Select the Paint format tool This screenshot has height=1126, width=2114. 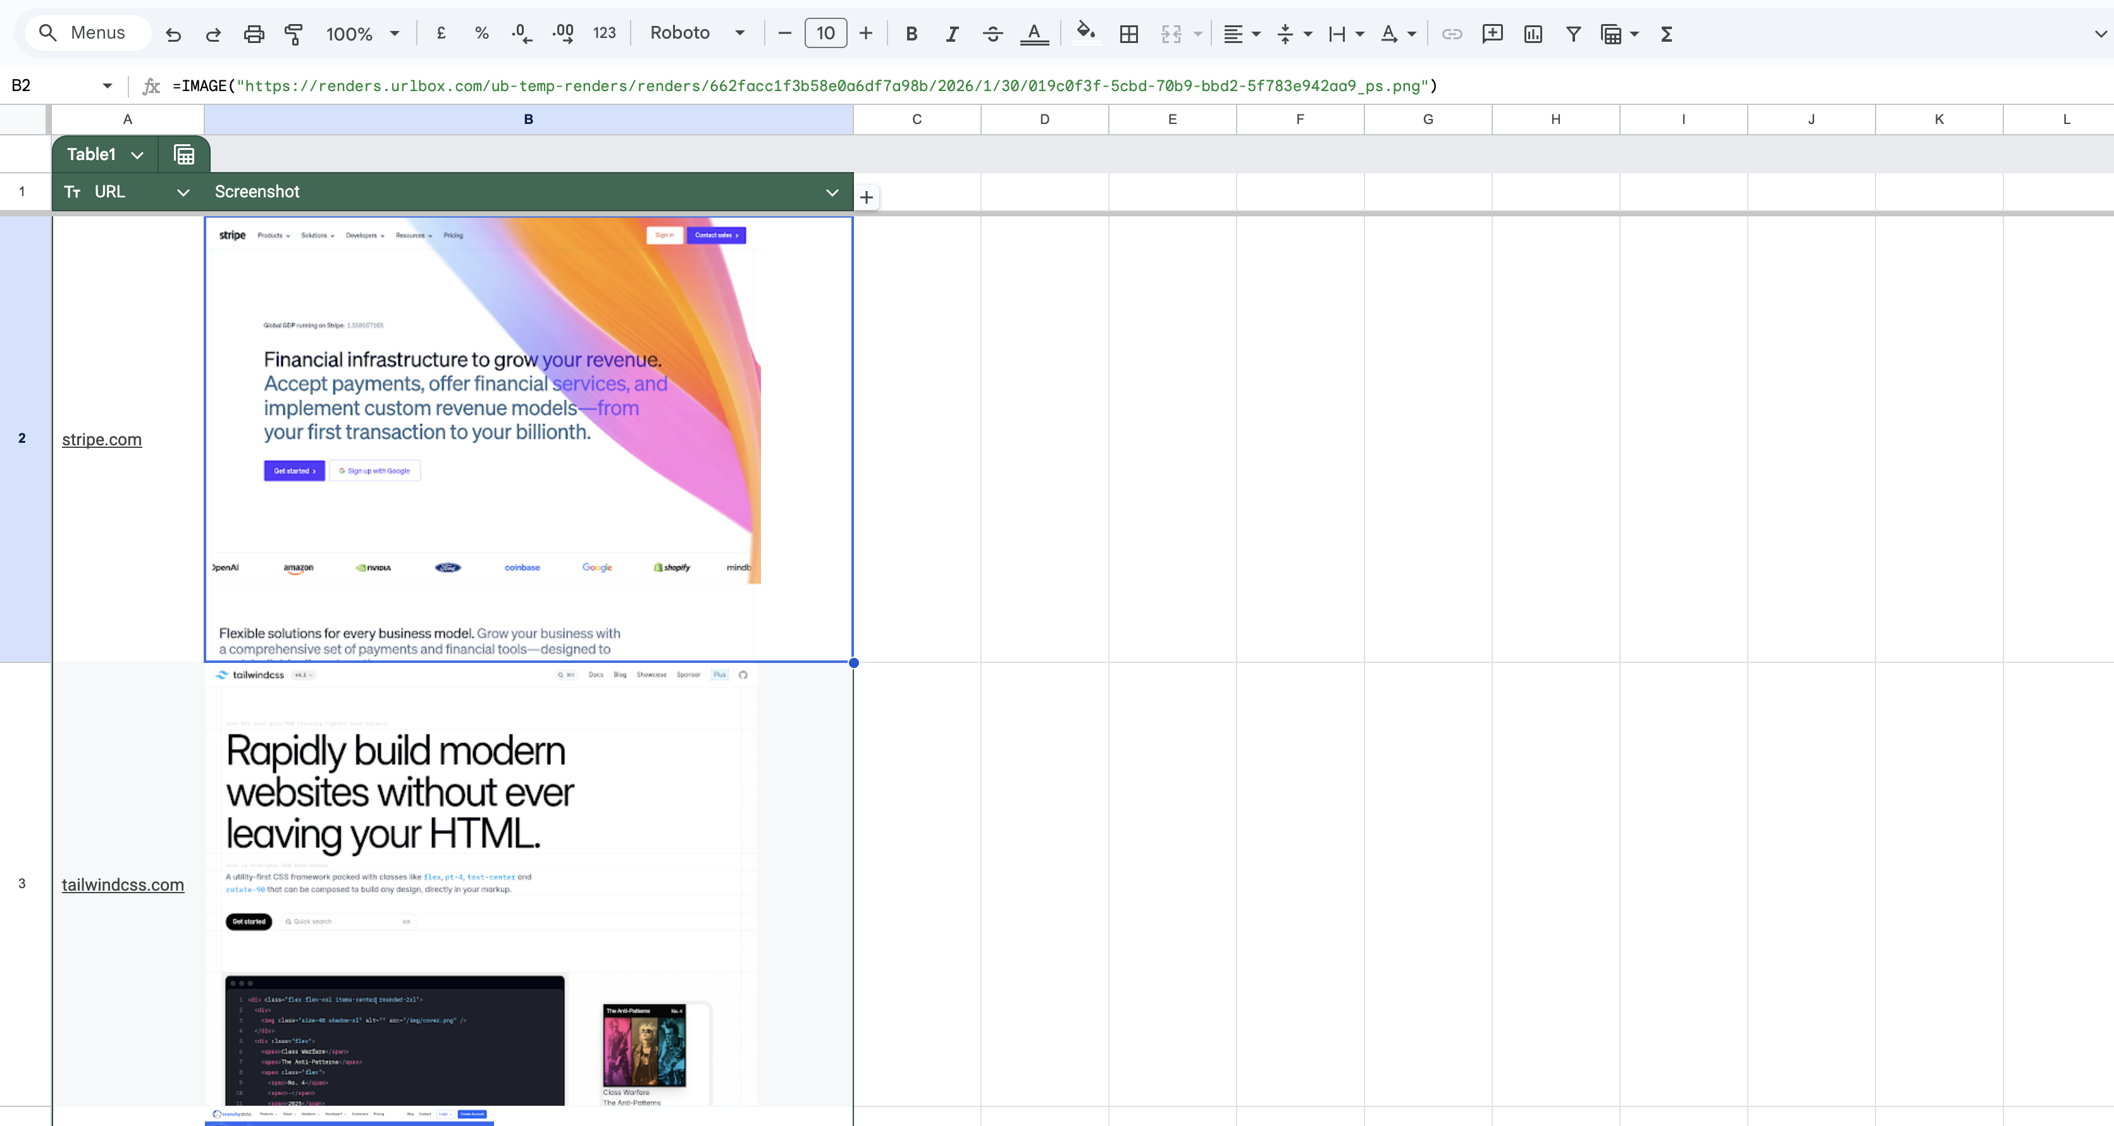point(293,34)
